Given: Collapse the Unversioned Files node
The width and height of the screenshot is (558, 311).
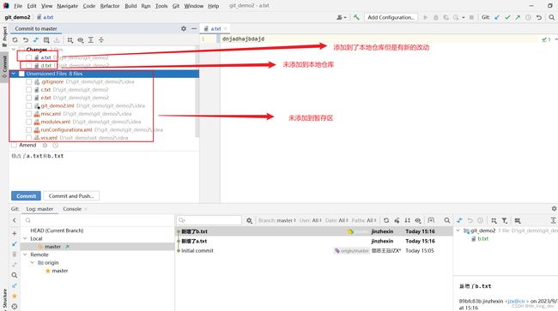Looking at the screenshot, I should point(14,74).
